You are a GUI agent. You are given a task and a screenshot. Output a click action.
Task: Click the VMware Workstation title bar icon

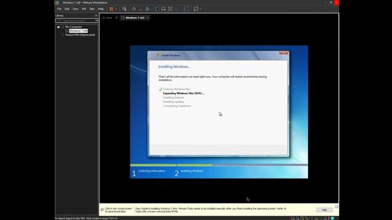point(57,2)
